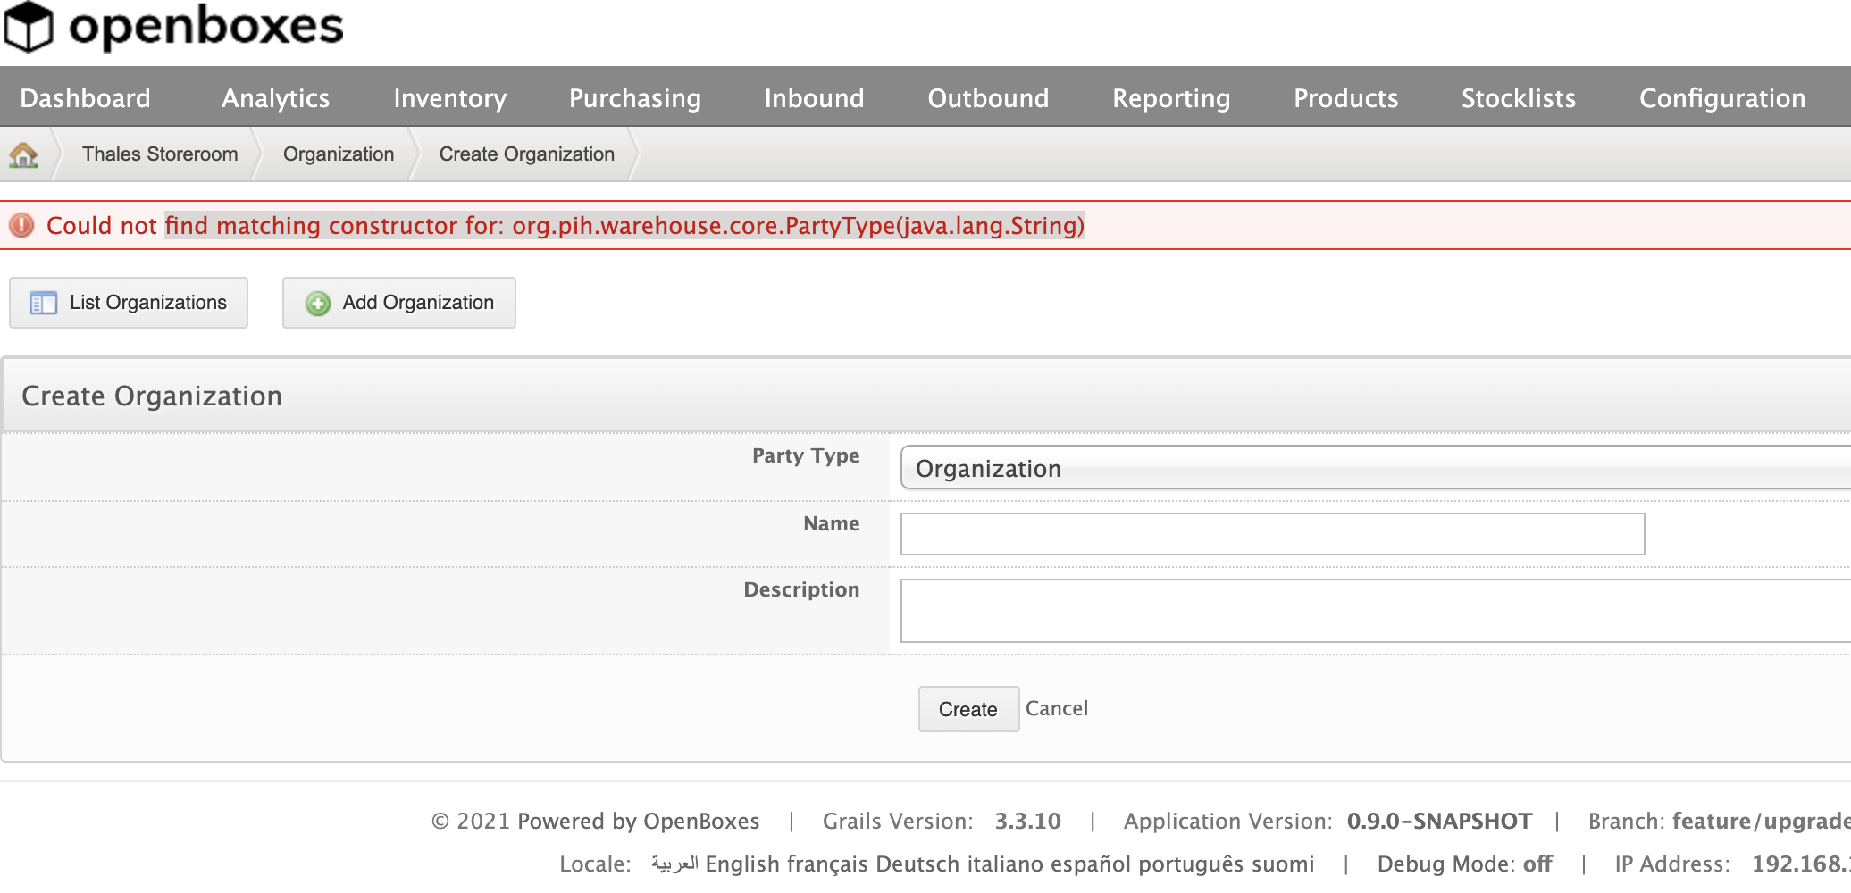Click inside the Name input field
The height and width of the screenshot is (893, 1851).
point(1272,533)
